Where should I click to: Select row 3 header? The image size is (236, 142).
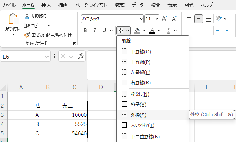click(x=3, y=115)
